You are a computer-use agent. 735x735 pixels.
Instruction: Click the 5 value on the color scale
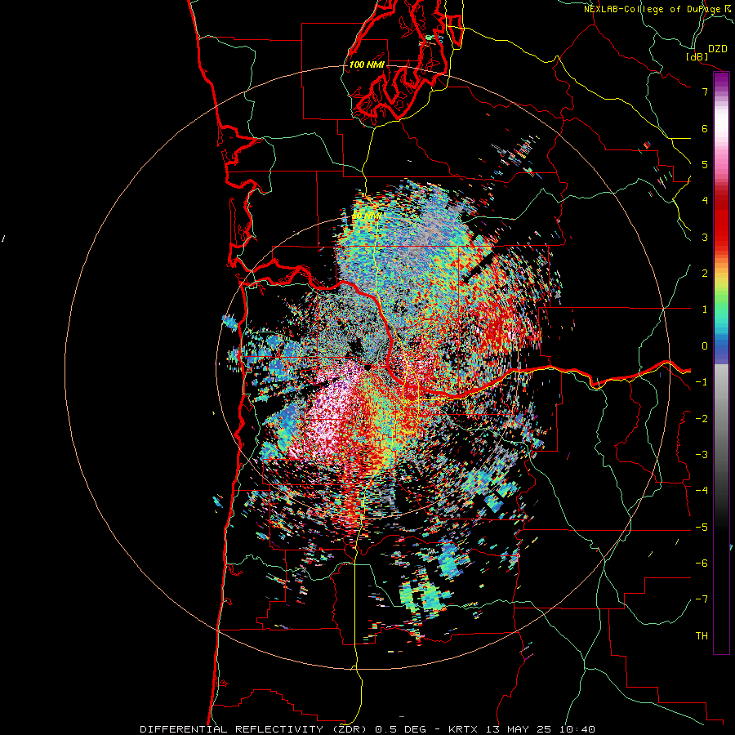[705, 164]
